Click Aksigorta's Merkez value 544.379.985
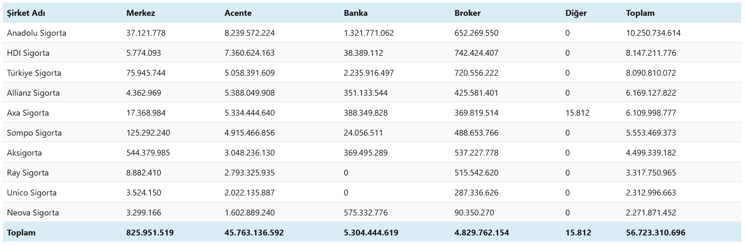Image resolution: width=745 pixels, height=245 pixels. [x=148, y=153]
